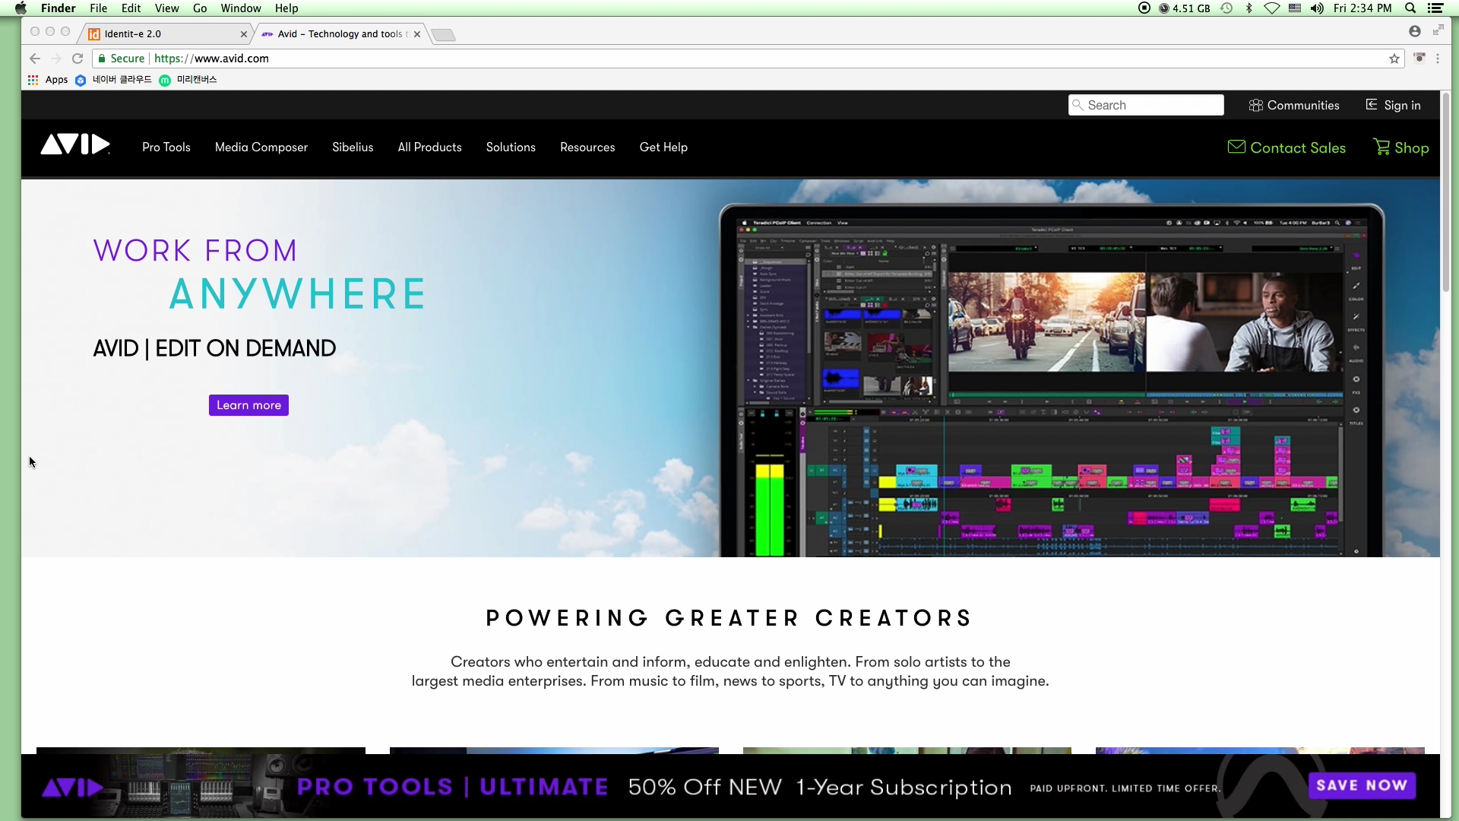Click the URL address bar

(748, 59)
